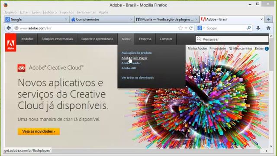277x156 pixels.
Task: Open Soluções empresariais navigation menu
Action: (x=57, y=39)
